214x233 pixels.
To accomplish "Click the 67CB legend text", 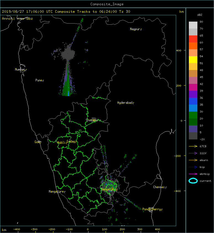I will point(203,146).
